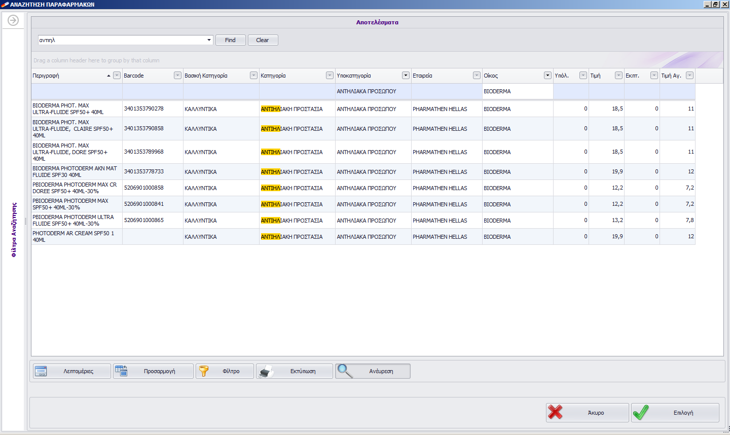Open the search text combo dropdown arrow
Viewport: 730px width, 435px height.
[209, 40]
